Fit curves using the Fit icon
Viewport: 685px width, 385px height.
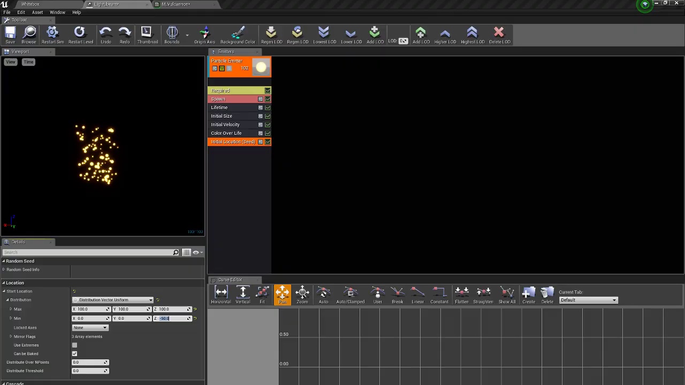point(262,295)
